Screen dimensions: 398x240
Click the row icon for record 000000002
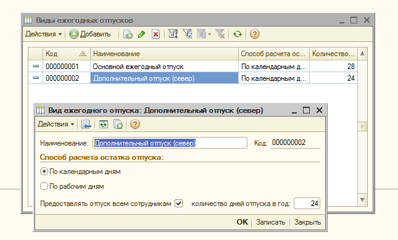pos(36,78)
